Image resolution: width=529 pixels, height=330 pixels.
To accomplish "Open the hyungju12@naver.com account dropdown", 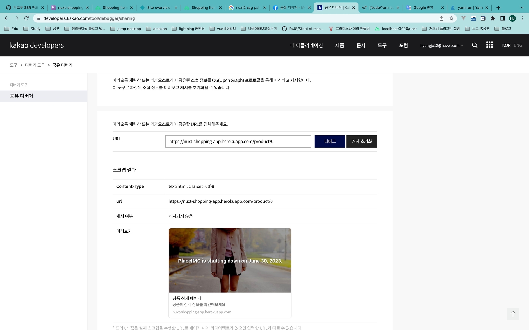I will click(x=441, y=45).
